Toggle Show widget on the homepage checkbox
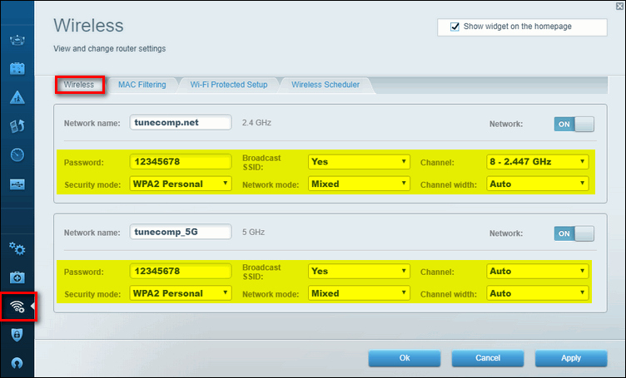 pyautogui.click(x=455, y=27)
